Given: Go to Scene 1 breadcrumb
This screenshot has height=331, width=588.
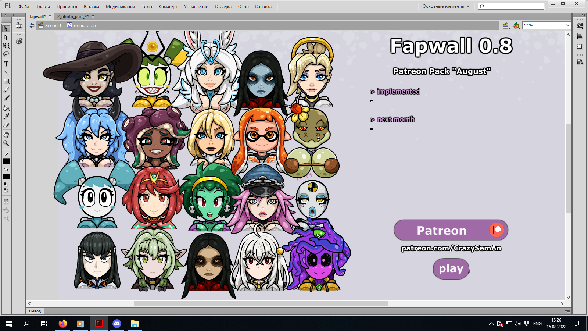Looking at the screenshot, I should click(50, 25).
